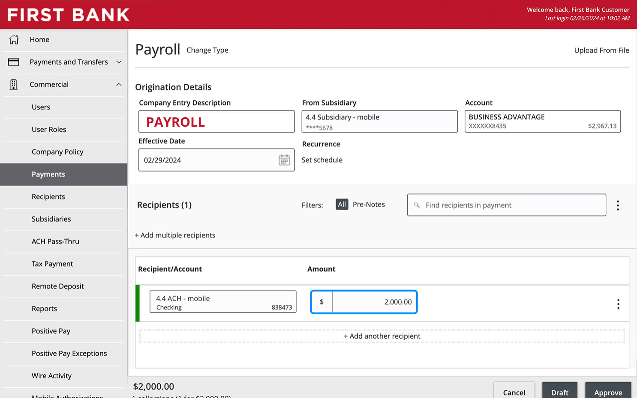Click the Commercial building icon
Screen dimensions: 637x398
pyautogui.click(x=14, y=84)
